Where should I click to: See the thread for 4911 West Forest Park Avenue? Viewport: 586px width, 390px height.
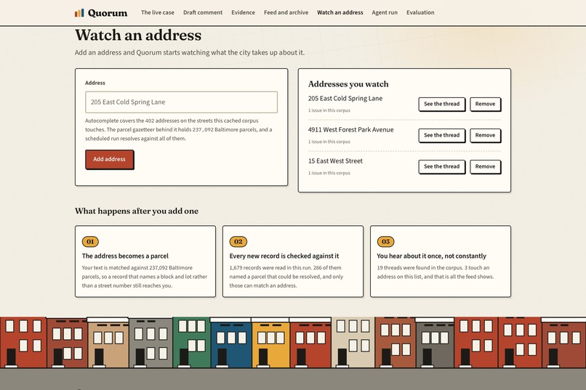click(x=442, y=136)
